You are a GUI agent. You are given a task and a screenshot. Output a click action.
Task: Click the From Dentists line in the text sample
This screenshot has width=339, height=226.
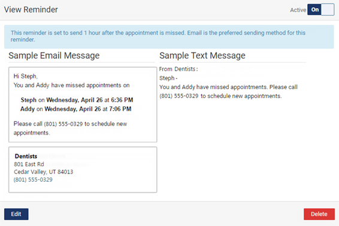click(178, 69)
